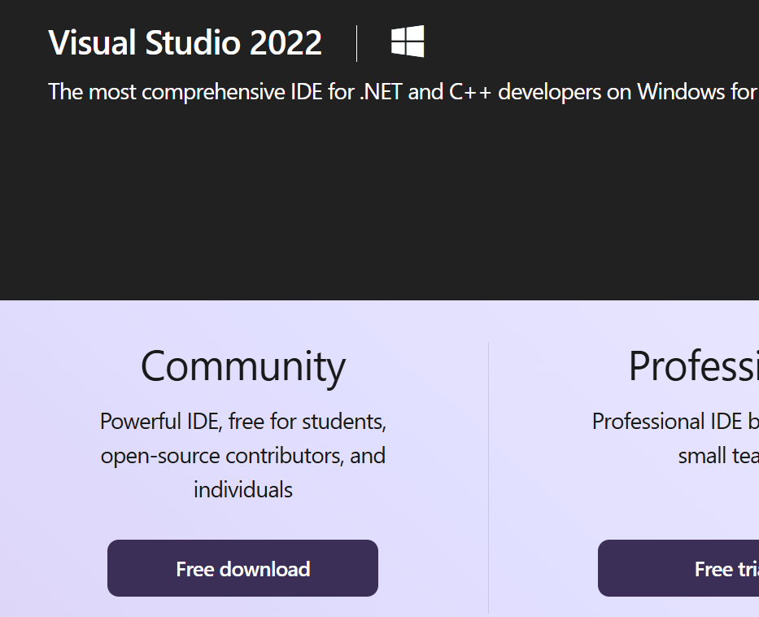Click divider line beside the Windows logo
This screenshot has height=617, width=759.
pyautogui.click(x=357, y=43)
